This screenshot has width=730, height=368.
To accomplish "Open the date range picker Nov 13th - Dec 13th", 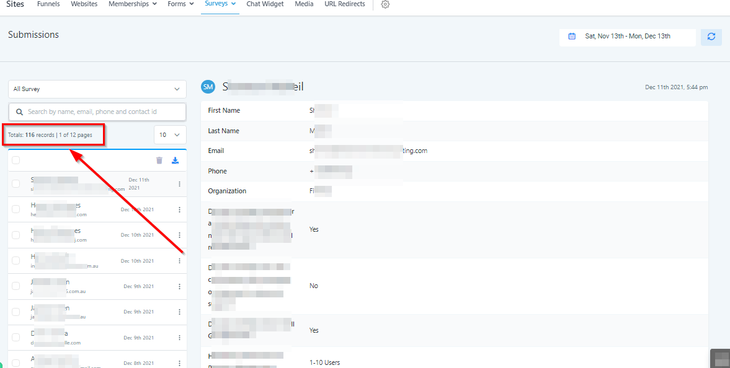I will [628, 37].
